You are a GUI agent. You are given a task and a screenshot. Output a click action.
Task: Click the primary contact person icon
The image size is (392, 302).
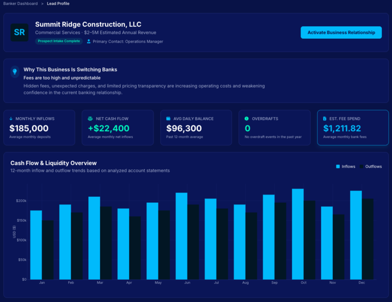[89, 41]
